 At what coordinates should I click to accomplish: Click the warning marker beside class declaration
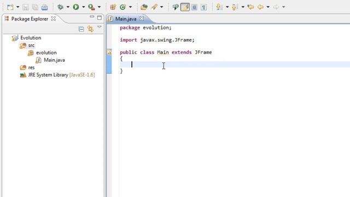click(109, 53)
